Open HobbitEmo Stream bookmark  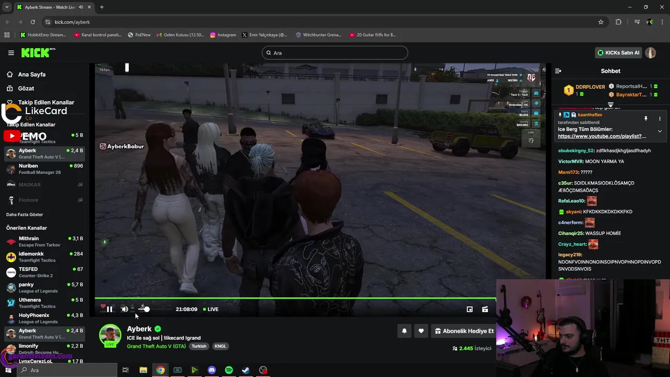(43, 35)
